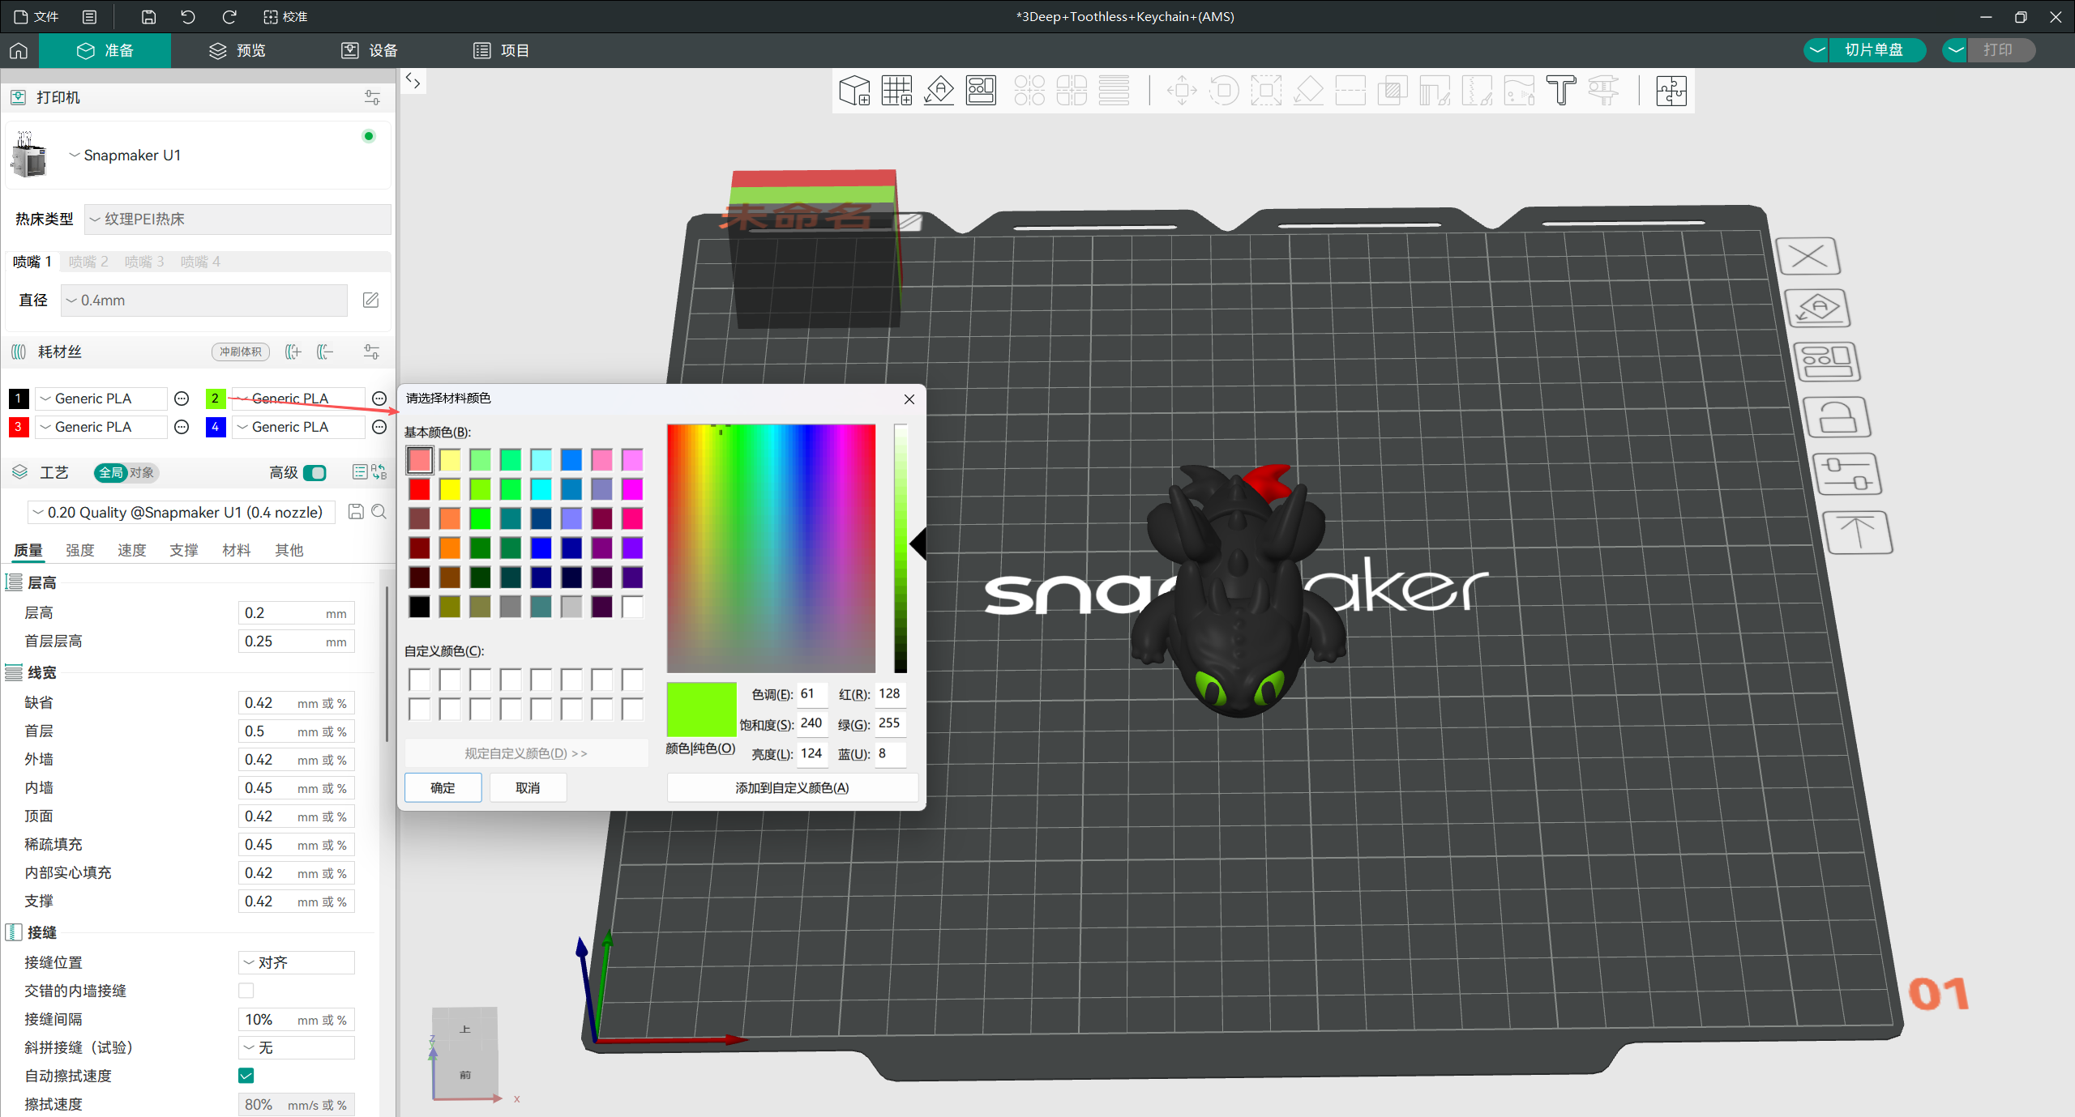Viewport: 2075px width, 1117px height.
Task: Toggle the Advanced (高级) mode switch
Action: pyautogui.click(x=314, y=472)
